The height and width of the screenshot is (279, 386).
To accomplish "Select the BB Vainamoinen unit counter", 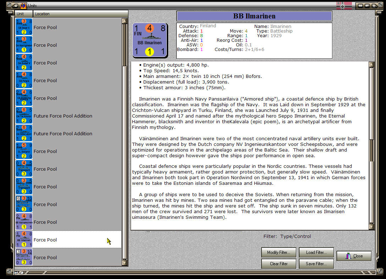I will tap(24, 221).
